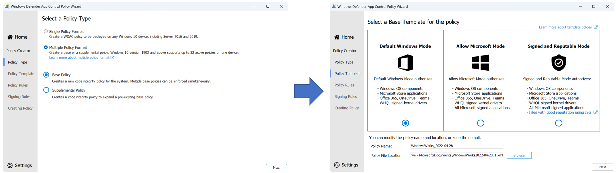This screenshot has width=616, height=173.
Task: Click the Office logo icon under Default Windows Mode
Action: coord(405,63)
